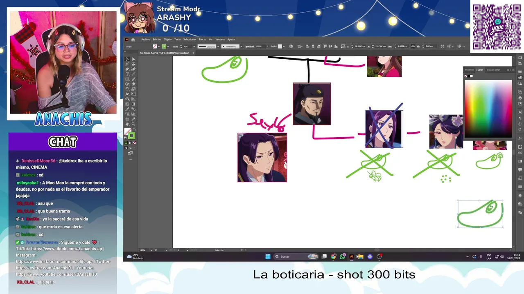This screenshot has width=524, height=294.
Task: Select the Column Graph tool
Action: [133, 114]
